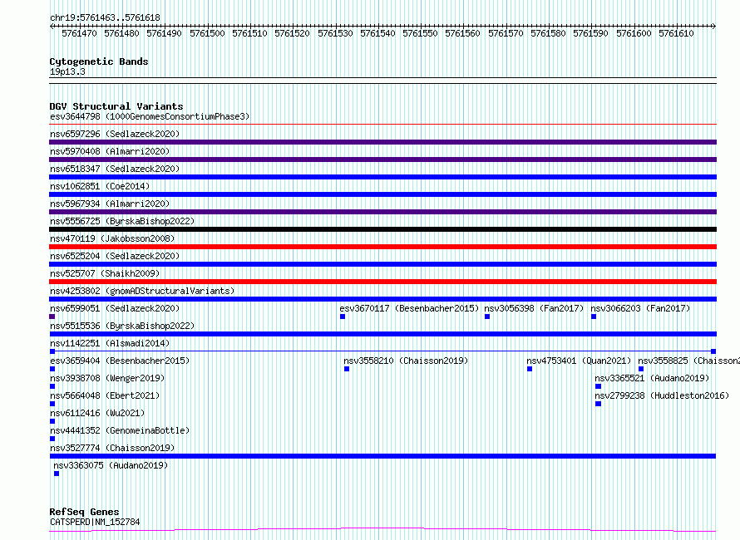This screenshot has width=740, height=540.
Task: Open the nsv470119 (Jakobsson2008) label
Action: pos(112,238)
